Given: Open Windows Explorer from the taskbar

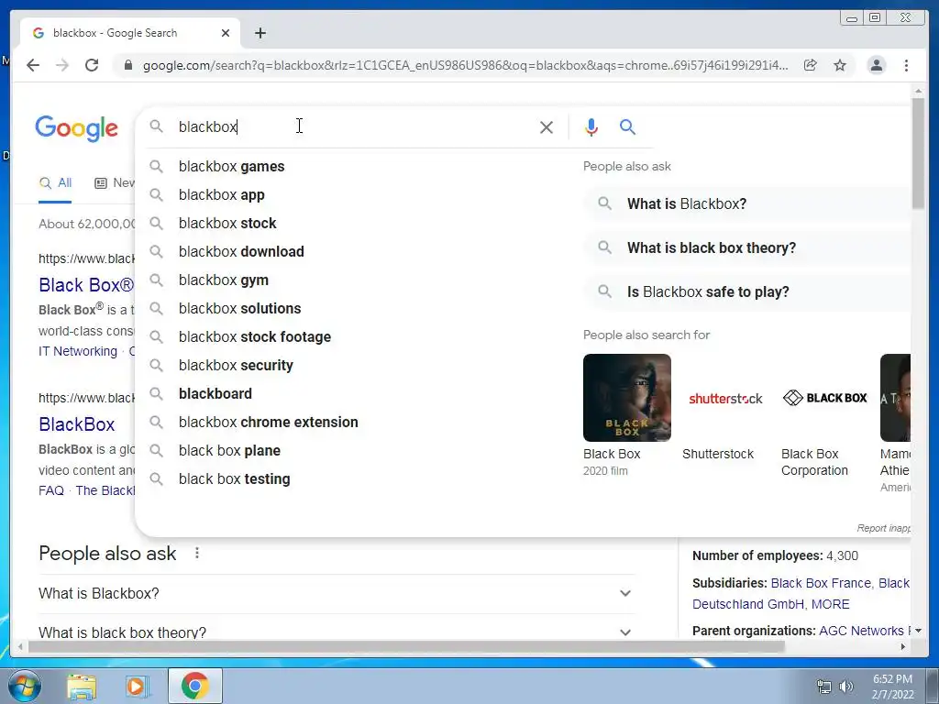Looking at the screenshot, I should tap(82, 687).
